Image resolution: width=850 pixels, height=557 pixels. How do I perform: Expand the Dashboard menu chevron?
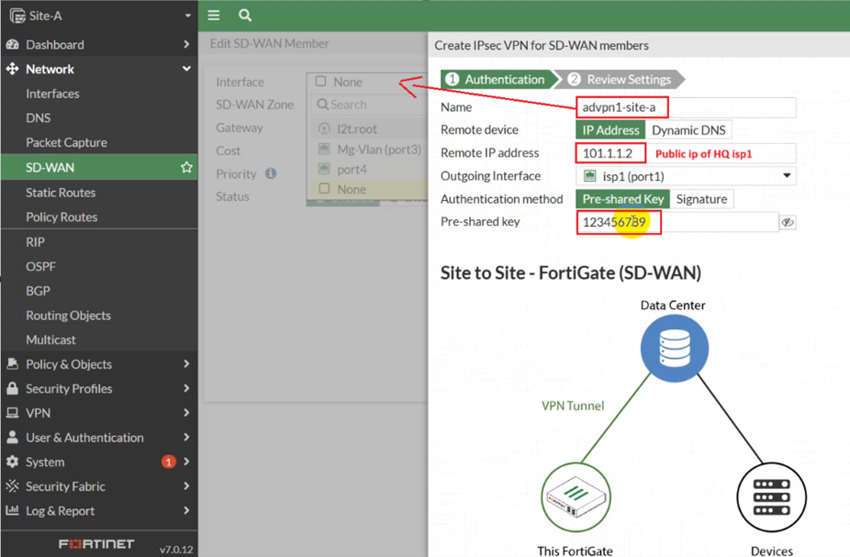point(186,44)
